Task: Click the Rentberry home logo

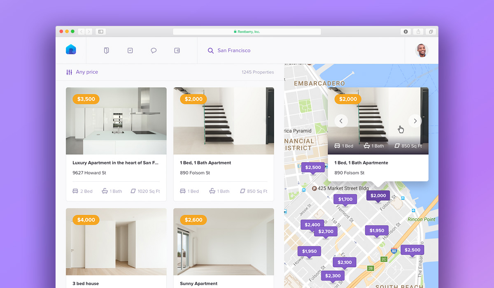Action: click(71, 50)
